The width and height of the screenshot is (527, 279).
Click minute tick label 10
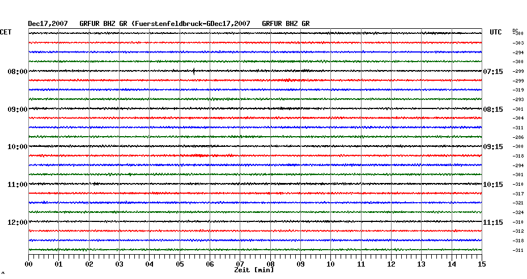(331, 264)
